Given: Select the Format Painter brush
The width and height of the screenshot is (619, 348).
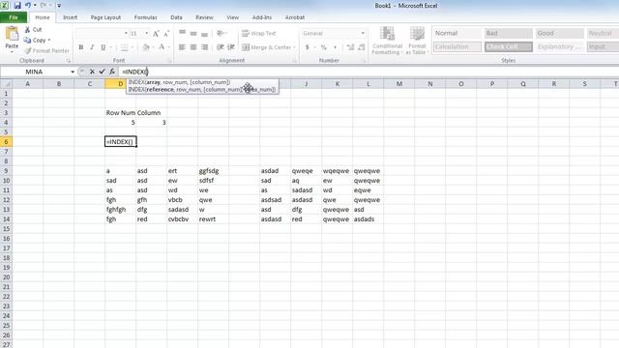Looking at the screenshot, I should (28, 50).
